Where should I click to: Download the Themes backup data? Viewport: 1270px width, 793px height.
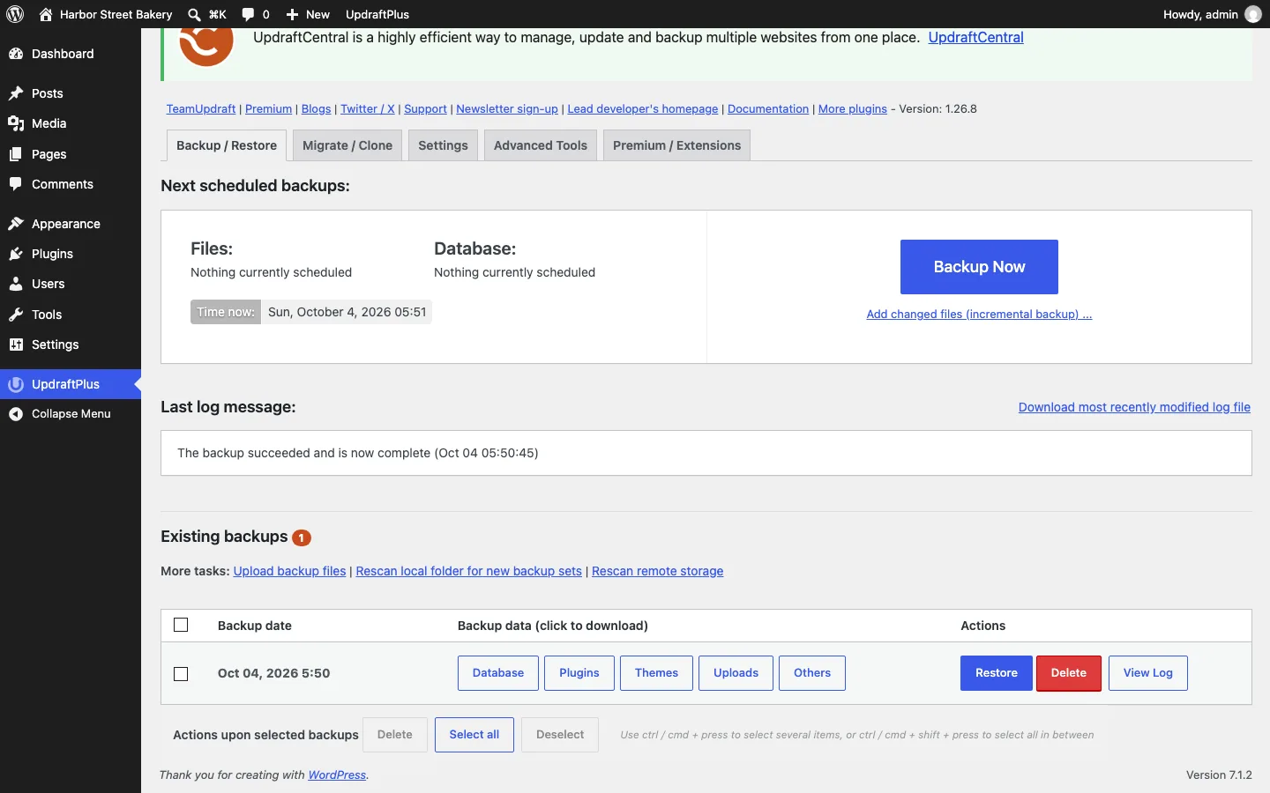(657, 673)
